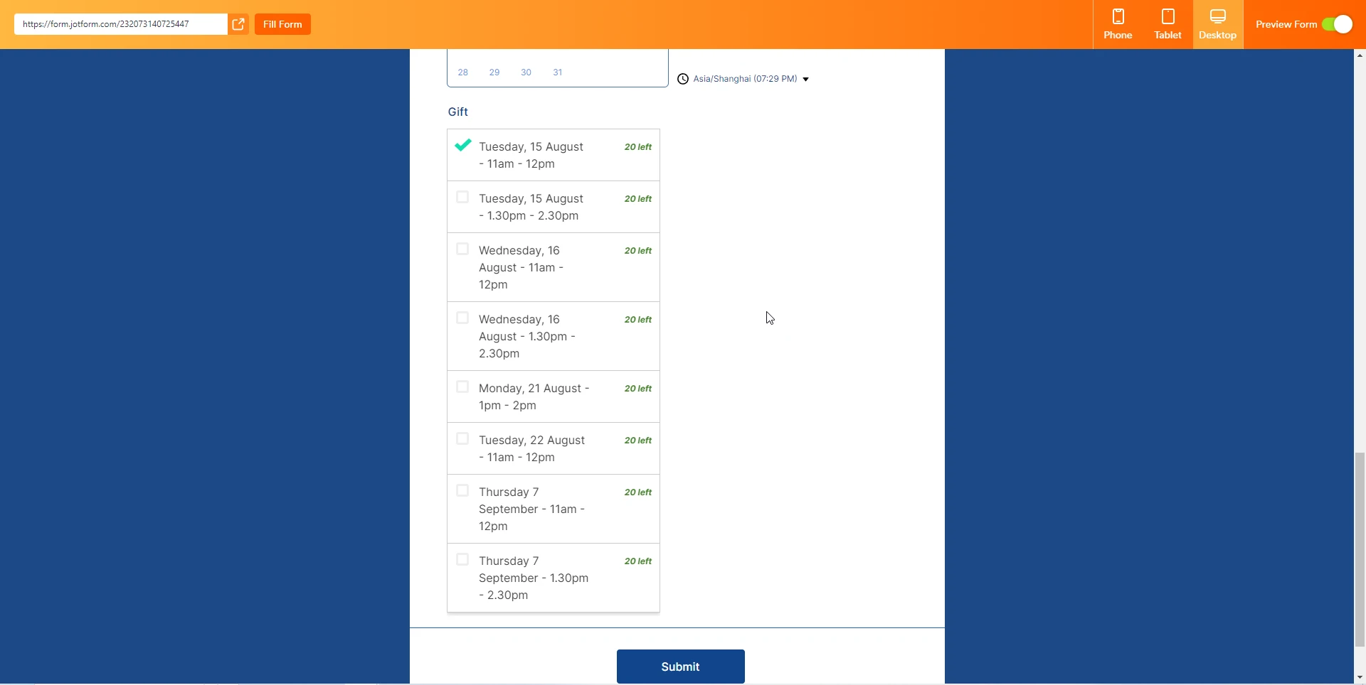The height and width of the screenshot is (685, 1366).
Task: Open the timezone selector chevron
Action: (805, 79)
